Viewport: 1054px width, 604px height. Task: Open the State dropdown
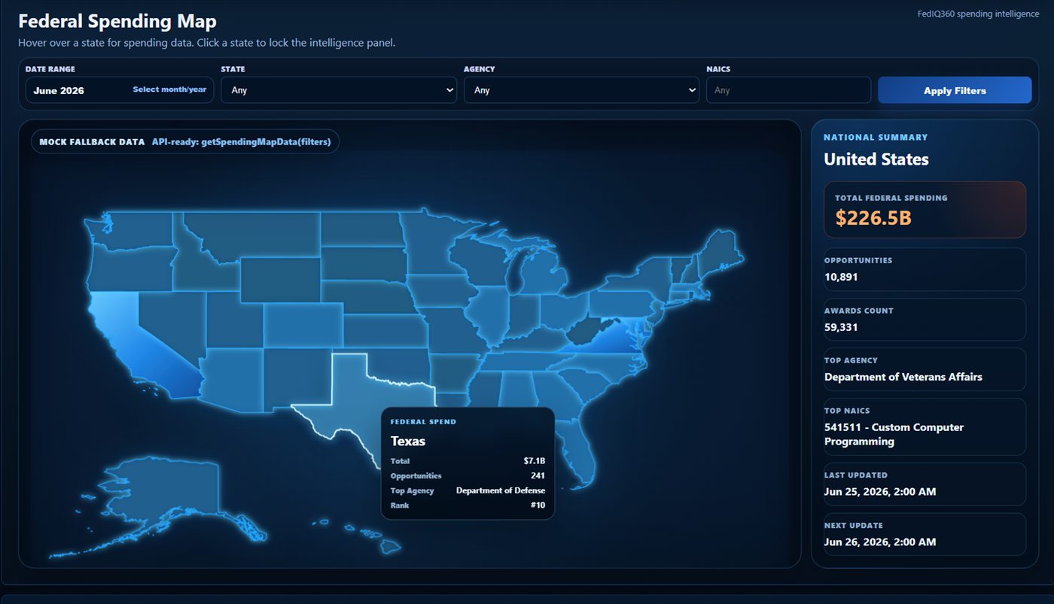point(339,90)
